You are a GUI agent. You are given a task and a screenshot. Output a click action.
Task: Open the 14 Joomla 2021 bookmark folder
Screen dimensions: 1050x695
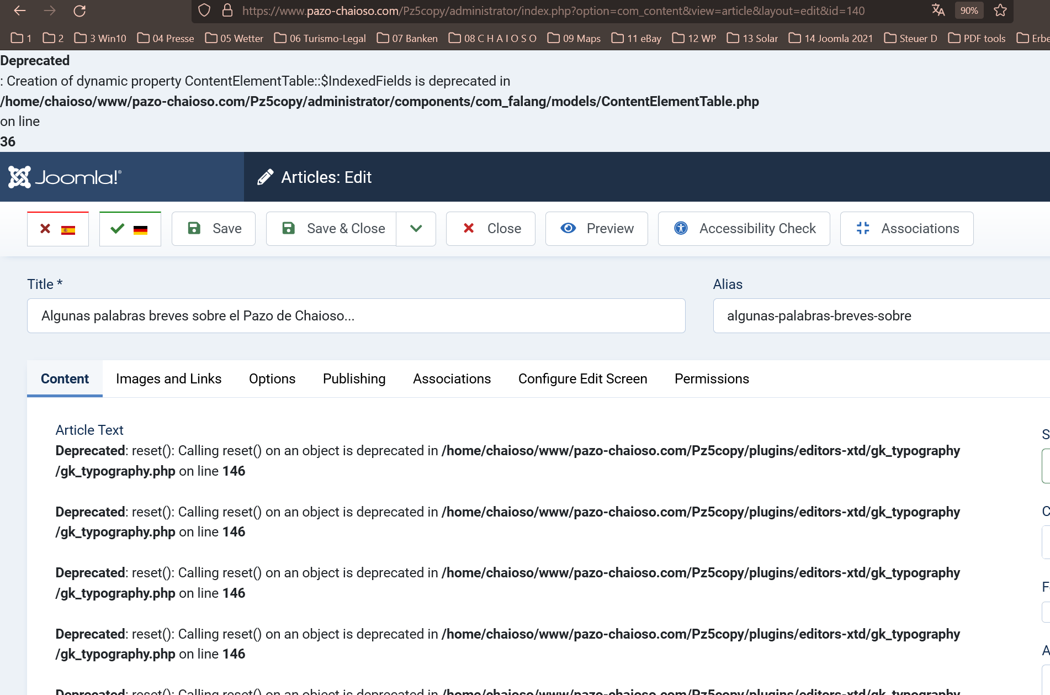pyautogui.click(x=831, y=38)
